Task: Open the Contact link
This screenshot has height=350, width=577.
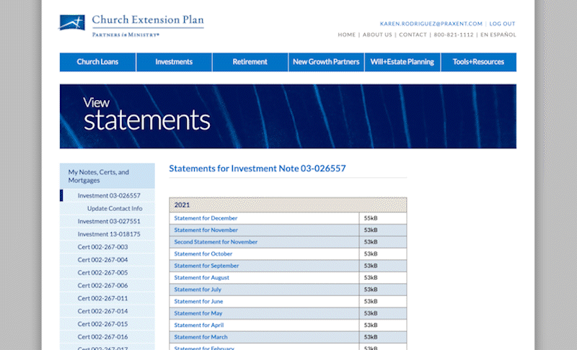Action: click(413, 35)
